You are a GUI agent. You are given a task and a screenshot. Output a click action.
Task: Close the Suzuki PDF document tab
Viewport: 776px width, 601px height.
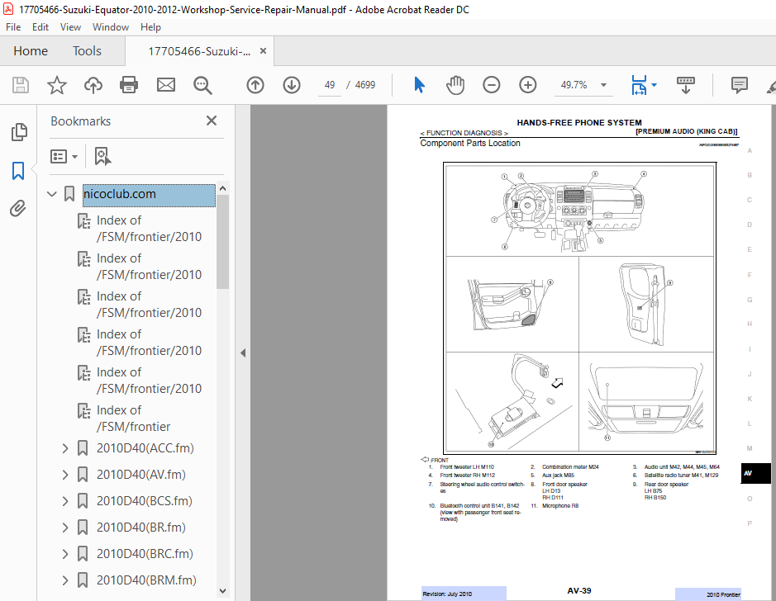click(x=264, y=51)
